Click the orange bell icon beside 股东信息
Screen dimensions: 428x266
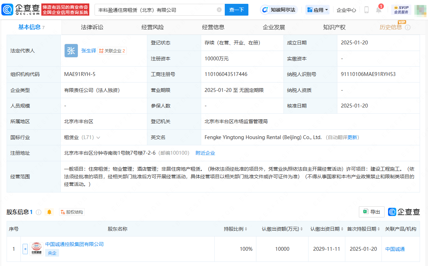(x=49, y=212)
